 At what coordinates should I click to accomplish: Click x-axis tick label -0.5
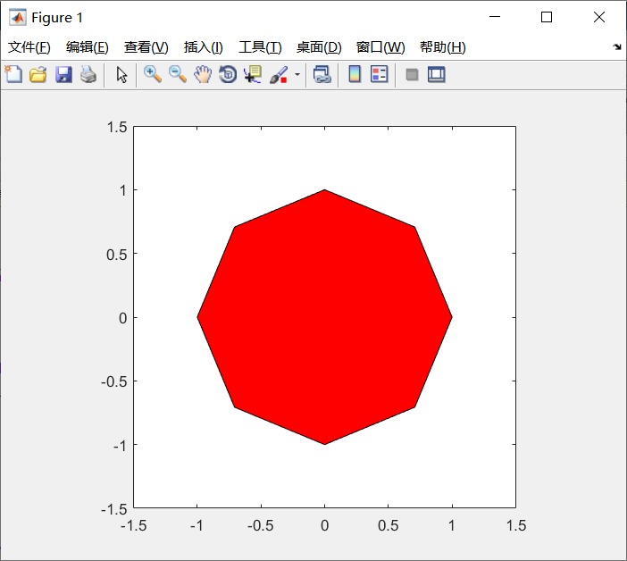[x=260, y=525]
